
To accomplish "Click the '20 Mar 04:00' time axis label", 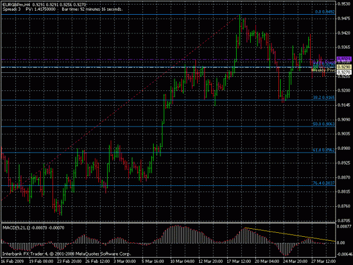I will point(267,261).
